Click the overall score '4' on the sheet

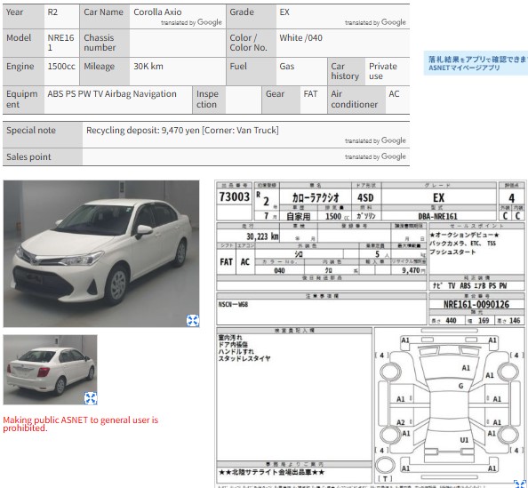[x=511, y=198]
